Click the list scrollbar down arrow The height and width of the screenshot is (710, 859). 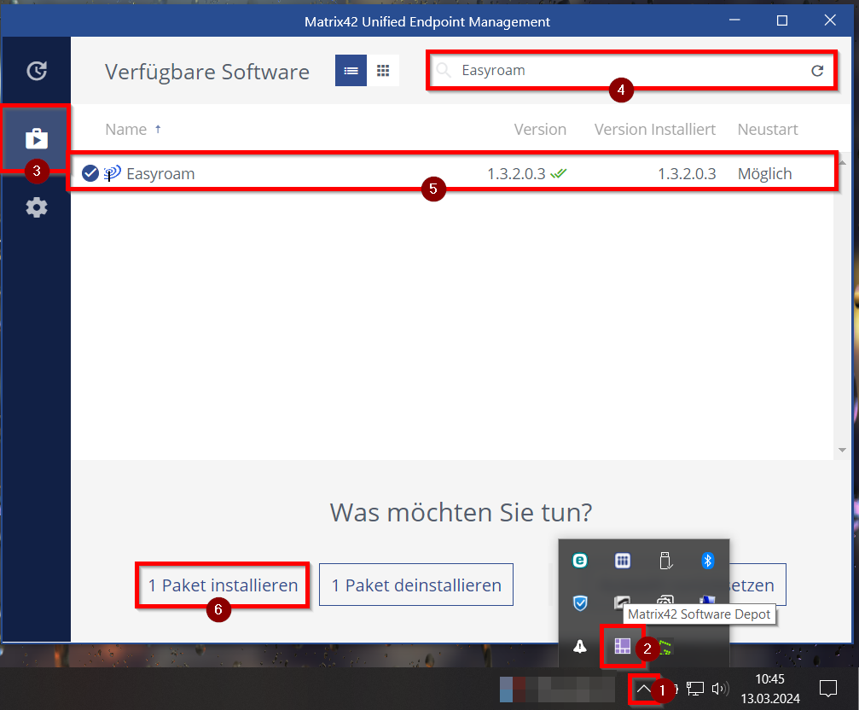[842, 451]
